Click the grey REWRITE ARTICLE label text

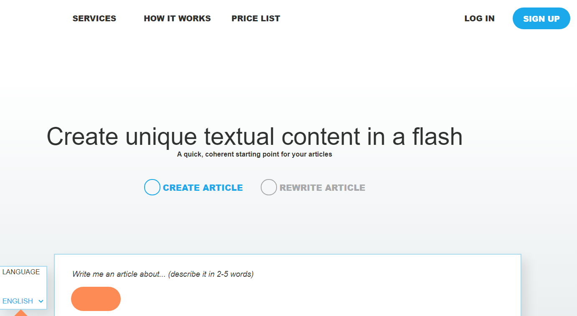tap(322, 188)
